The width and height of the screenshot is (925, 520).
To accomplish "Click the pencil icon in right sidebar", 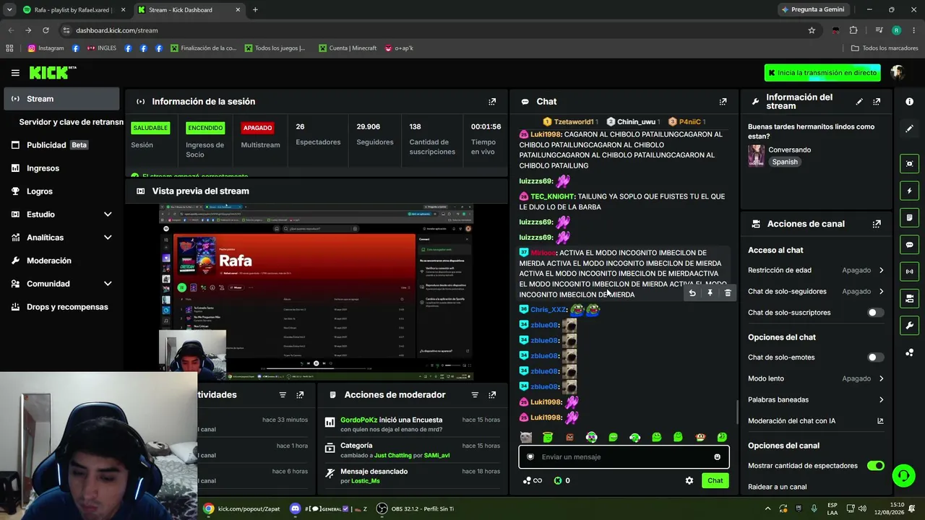I will click(910, 129).
